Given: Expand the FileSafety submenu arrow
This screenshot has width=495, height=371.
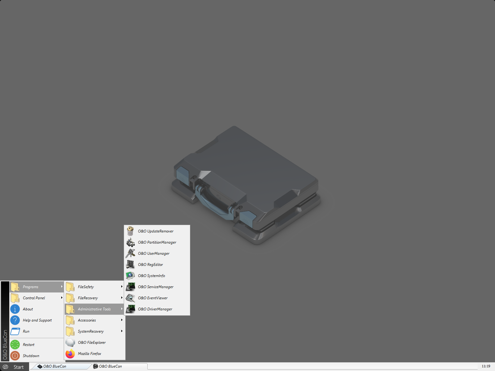Looking at the screenshot, I should click(122, 287).
